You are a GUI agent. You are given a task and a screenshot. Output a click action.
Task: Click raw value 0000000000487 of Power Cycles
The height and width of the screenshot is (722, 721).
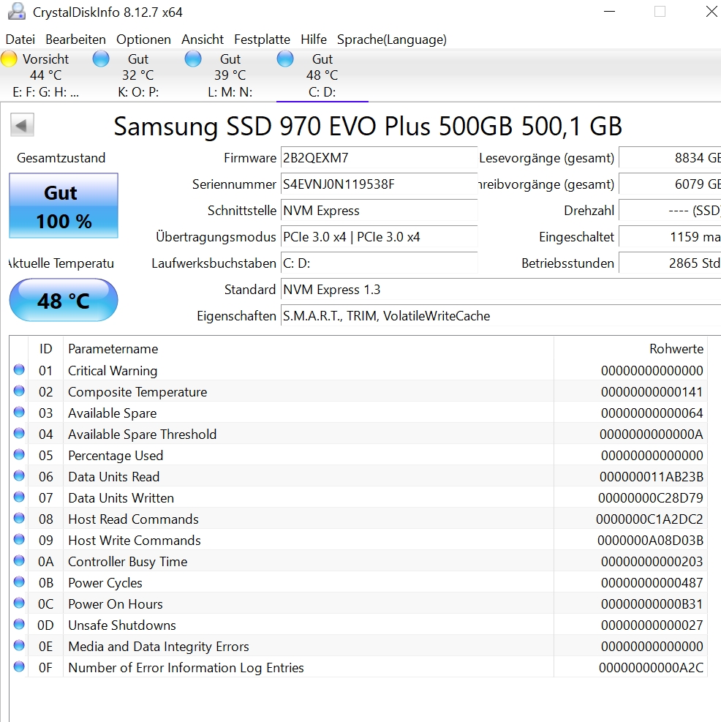click(x=652, y=582)
